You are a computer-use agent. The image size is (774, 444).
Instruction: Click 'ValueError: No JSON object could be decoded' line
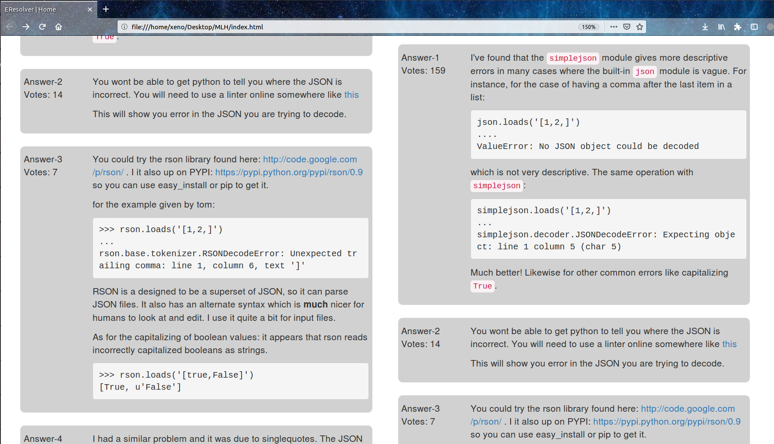tap(588, 146)
